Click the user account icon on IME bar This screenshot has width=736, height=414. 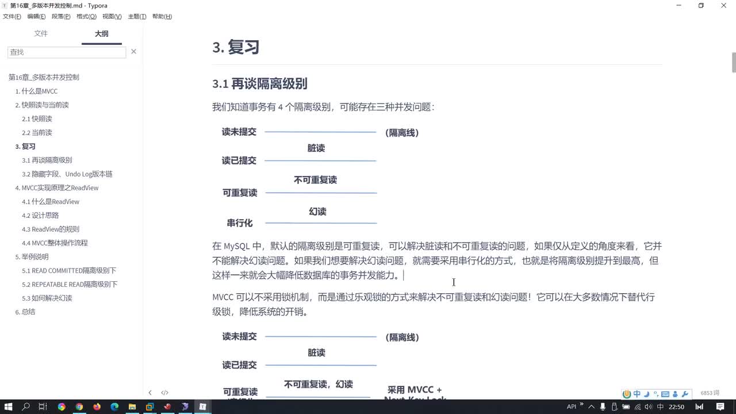[675, 394]
